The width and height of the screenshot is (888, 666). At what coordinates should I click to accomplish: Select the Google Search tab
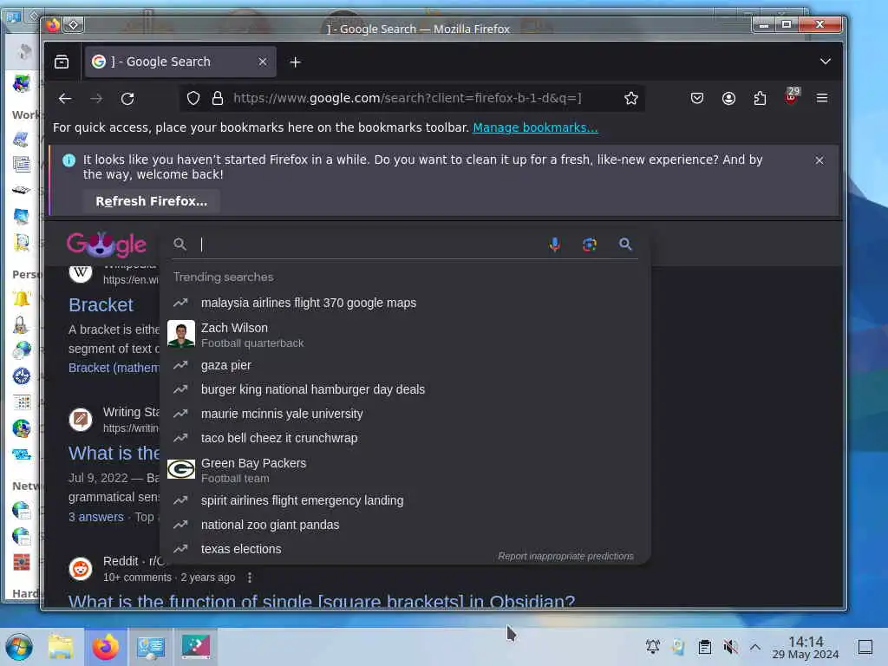click(x=180, y=62)
